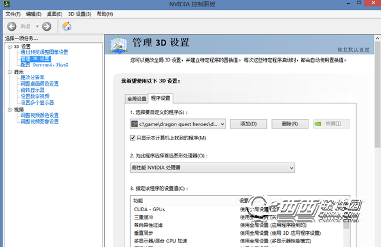The image size is (381, 247).
Task: Click the 删除(R) button
Action: point(290,124)
